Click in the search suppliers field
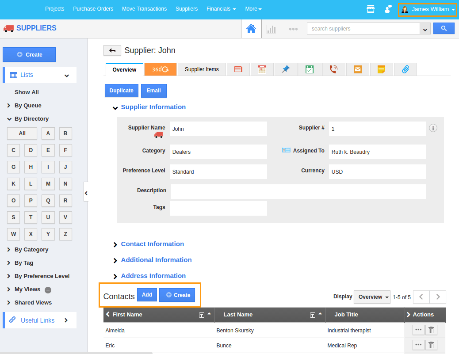Screen dimensions: 459x354 click(x=363, y=29)
